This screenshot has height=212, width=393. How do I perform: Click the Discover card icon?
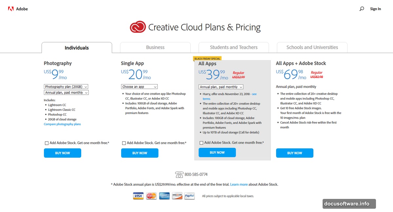177,196
